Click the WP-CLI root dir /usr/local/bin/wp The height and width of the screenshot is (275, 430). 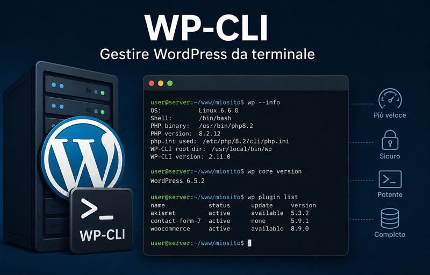[x=241, y=149]
